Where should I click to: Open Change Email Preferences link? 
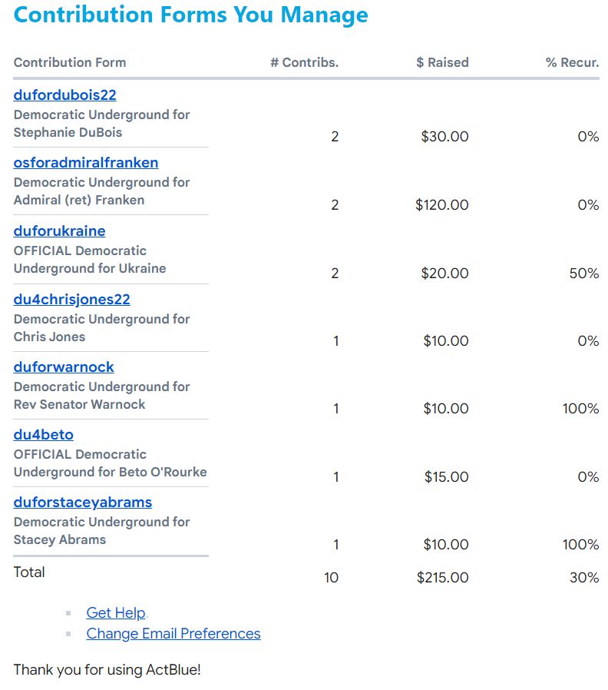pos(173,634)
